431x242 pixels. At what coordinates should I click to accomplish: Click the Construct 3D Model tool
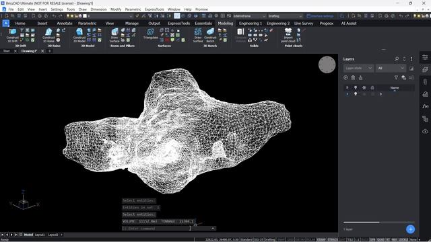pyautogui.click(x=79, y=36)
